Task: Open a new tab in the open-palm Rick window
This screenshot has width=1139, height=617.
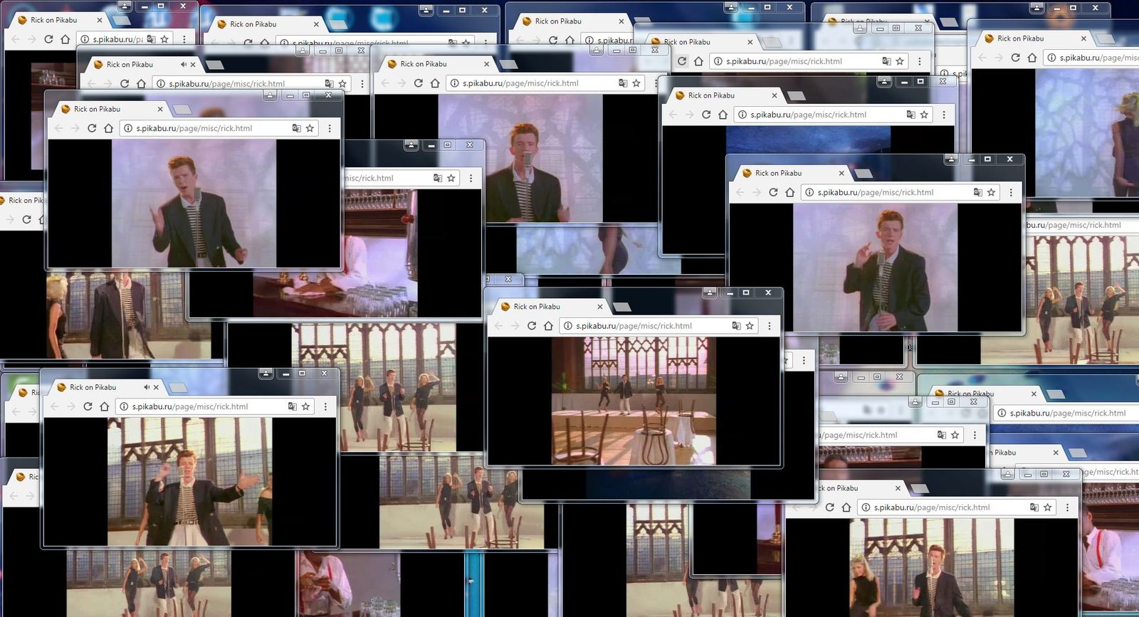Action: pyautogui.click(x=182, y=110)
